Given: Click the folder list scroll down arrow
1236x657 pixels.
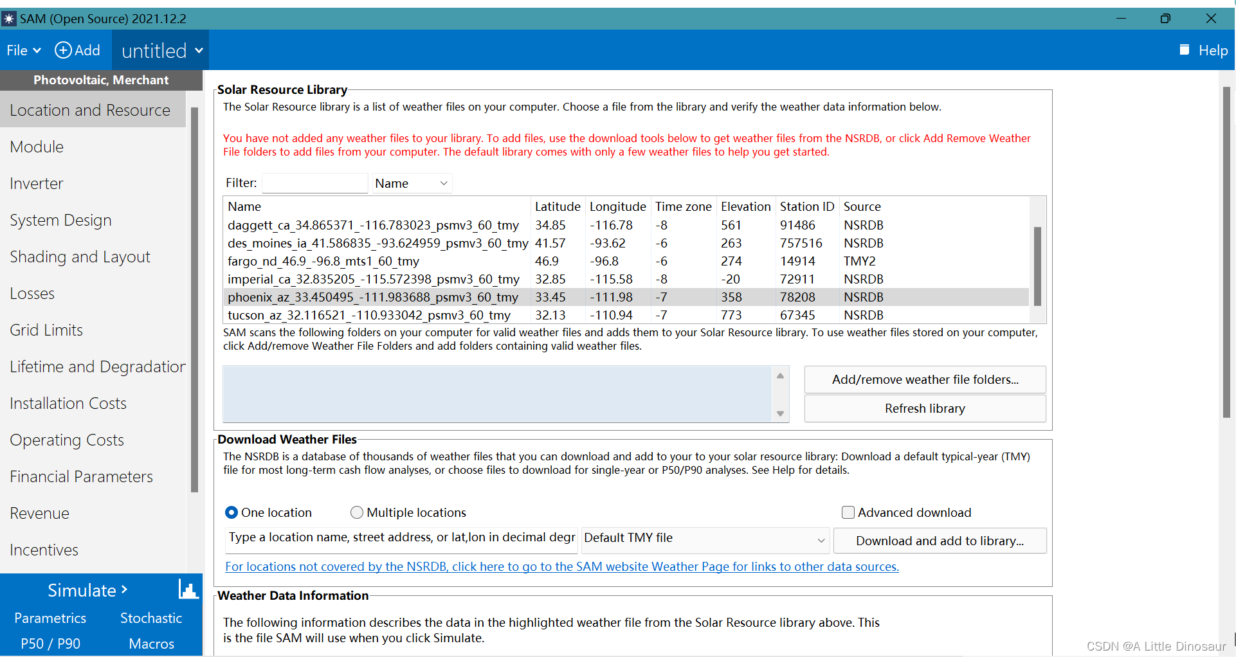Looking at the screenshot, I should coord(780,413).
